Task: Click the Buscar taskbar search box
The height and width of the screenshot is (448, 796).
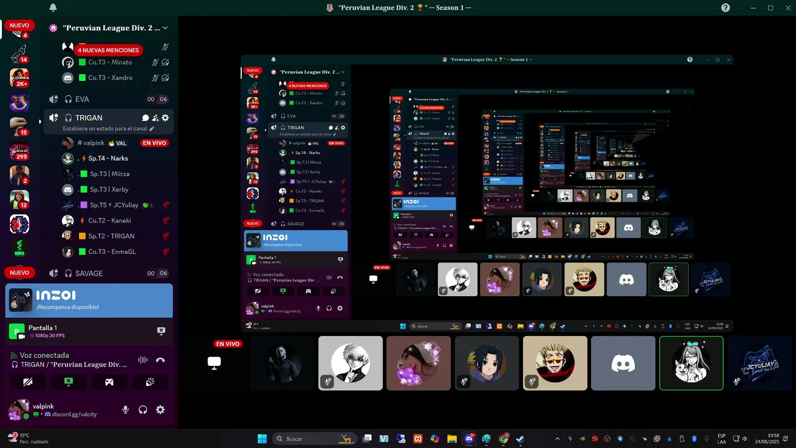Action: [x=315, y=439]
